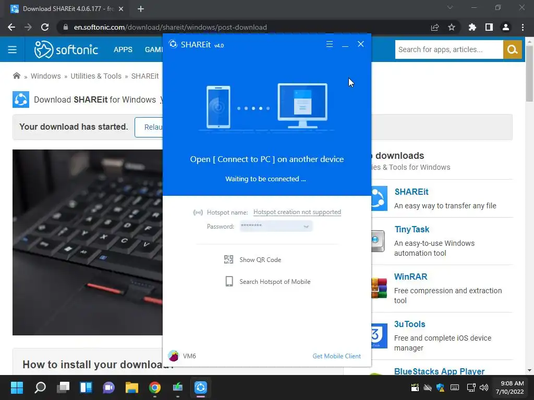Open WinRAR in top downloads list
534x400 pixels.
click(410, 277)
